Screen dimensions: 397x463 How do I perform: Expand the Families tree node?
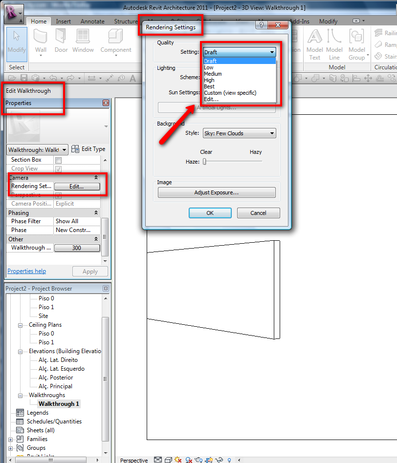[x=11, y=440]
